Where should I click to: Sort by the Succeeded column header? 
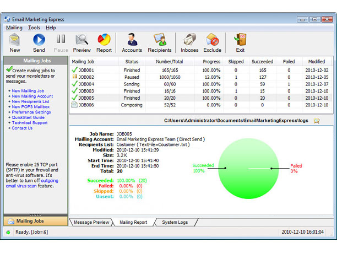[x=263, y=62]
